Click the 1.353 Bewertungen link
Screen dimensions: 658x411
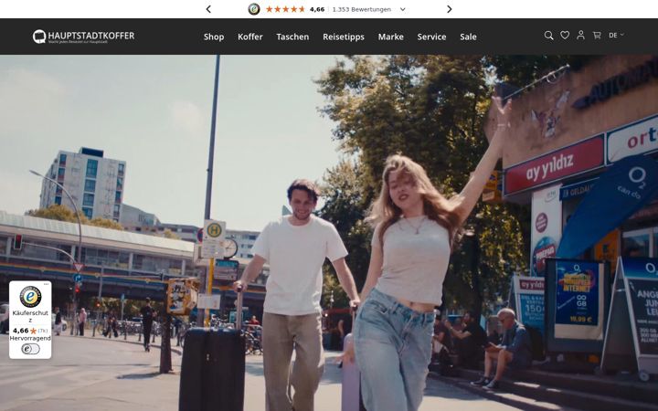point(361,9)
